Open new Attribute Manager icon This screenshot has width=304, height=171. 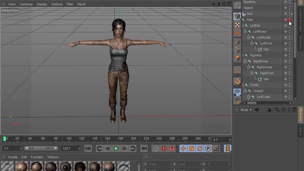click(x=294, y=110)
